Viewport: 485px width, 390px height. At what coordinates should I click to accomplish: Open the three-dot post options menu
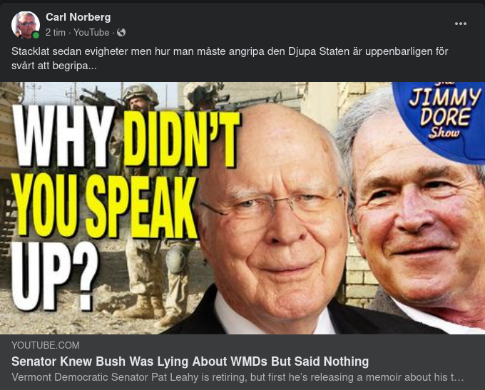[460, 24]
